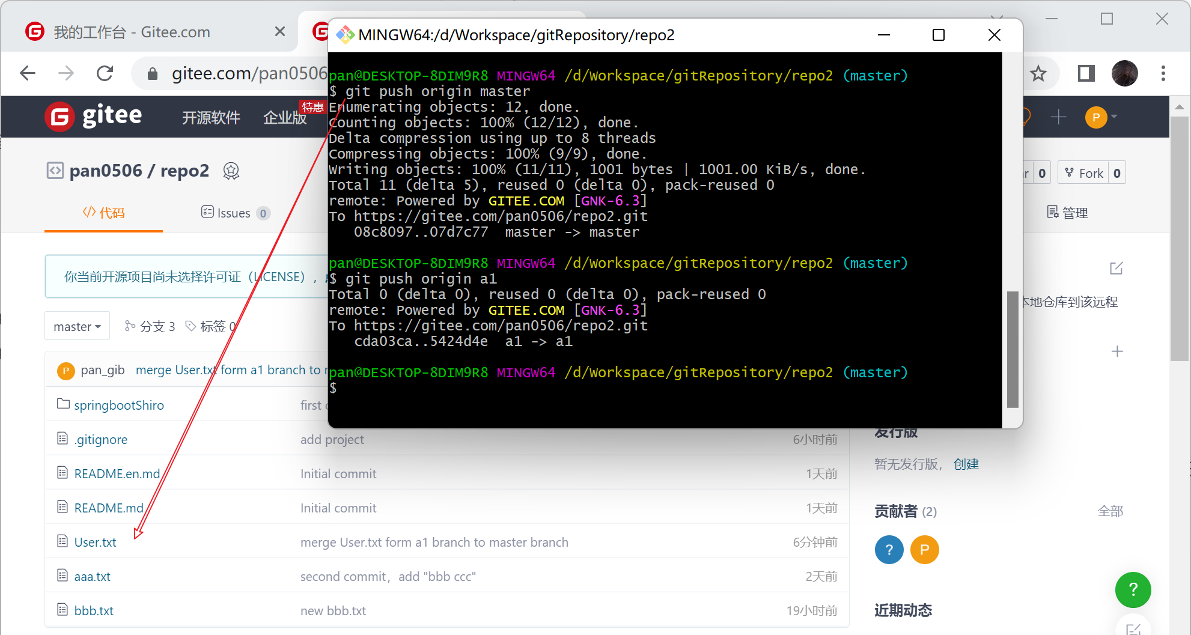Select the 代码 tab
The width and height of the screenshot is (1191, 635).
[x=103, y=213]
